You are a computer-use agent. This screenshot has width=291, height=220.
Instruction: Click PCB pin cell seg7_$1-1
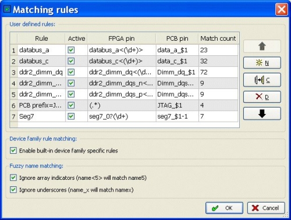coord(178,116)
